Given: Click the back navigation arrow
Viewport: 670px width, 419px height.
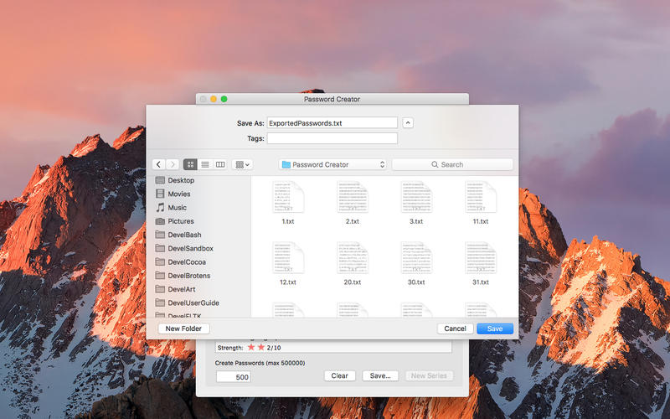Looking at the screenshot, I should [158, 165].
